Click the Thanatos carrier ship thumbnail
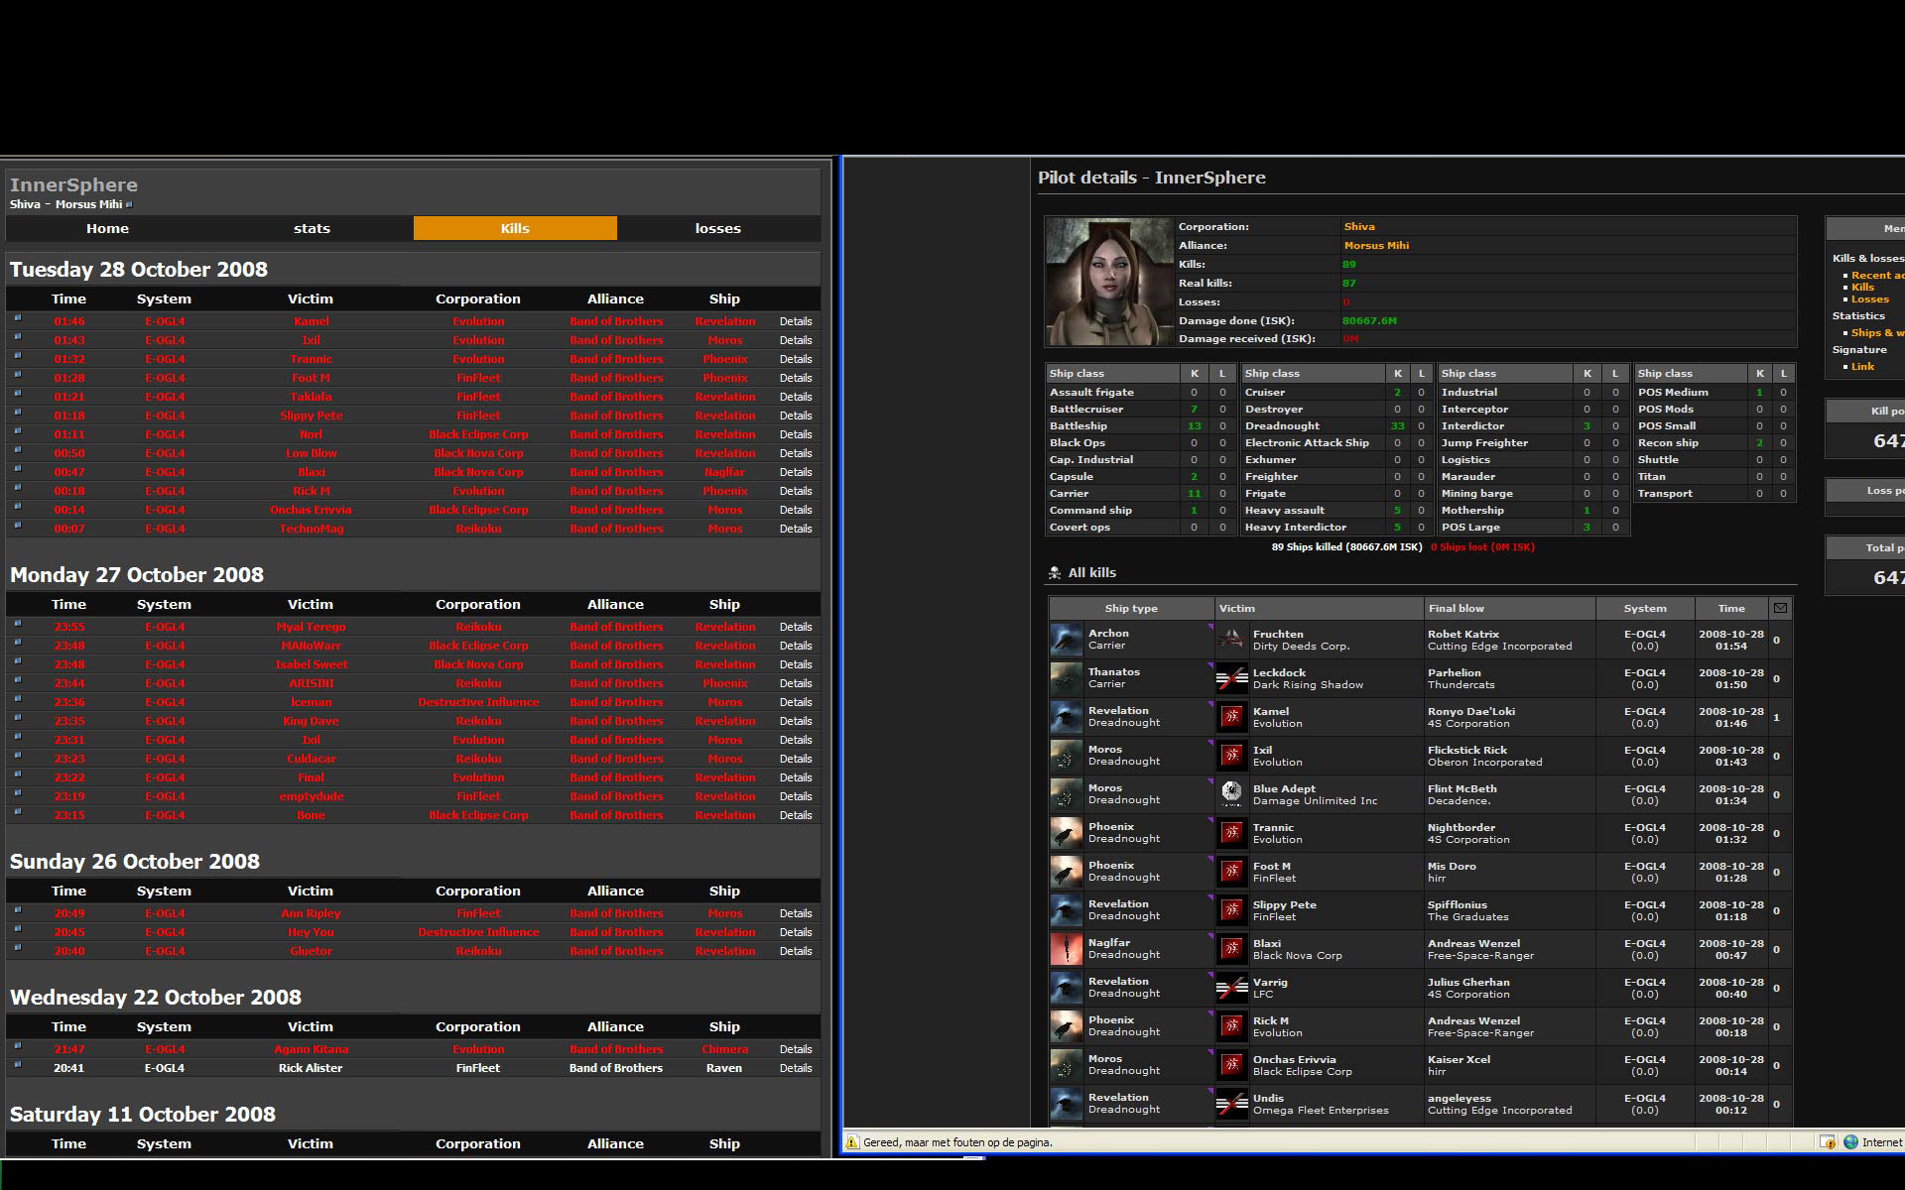1905x1190 pixels. point(1066,678)
